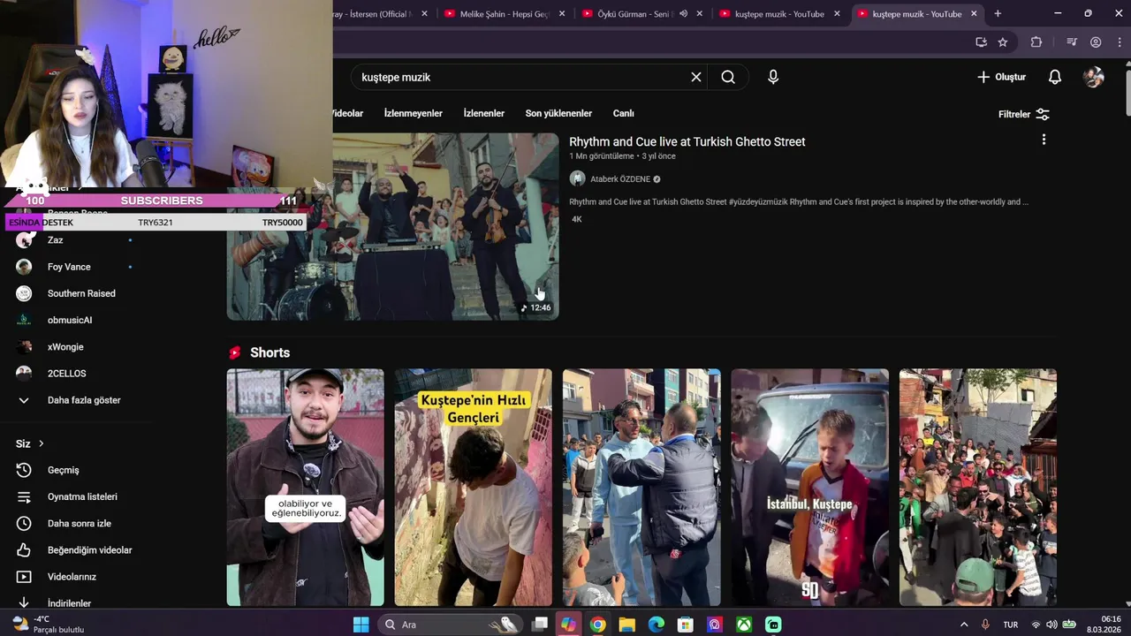
Task: Open a new browser tab
Action: [998, 14]
